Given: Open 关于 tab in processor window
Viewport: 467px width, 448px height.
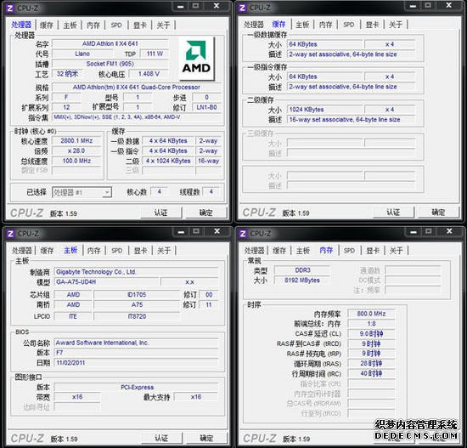Looking at the screenshot, I should pos(163,25).
